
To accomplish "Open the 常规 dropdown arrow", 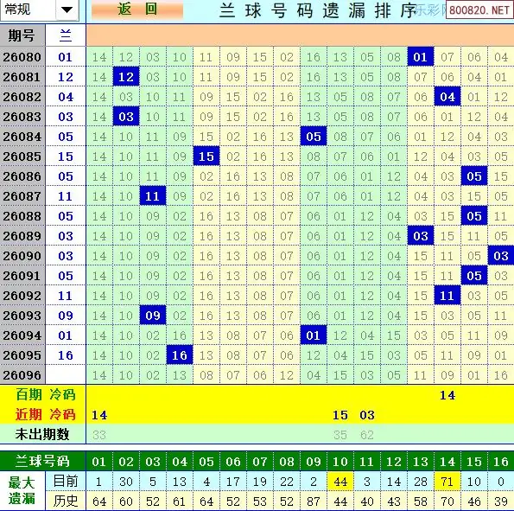I will pyautogui.click(x=67, y=10).
